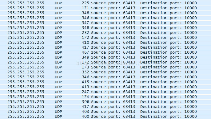This screenshot has height=119, width=211.
Task: Select the packet with length 467
Action: (x=105, y=52)
